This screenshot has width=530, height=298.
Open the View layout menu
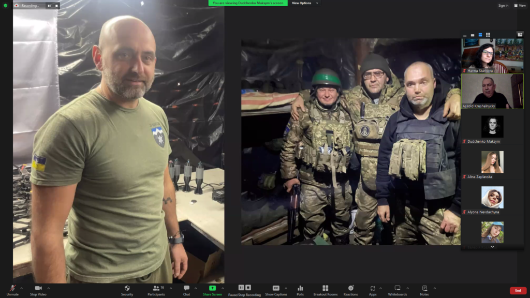pos(520,5)
